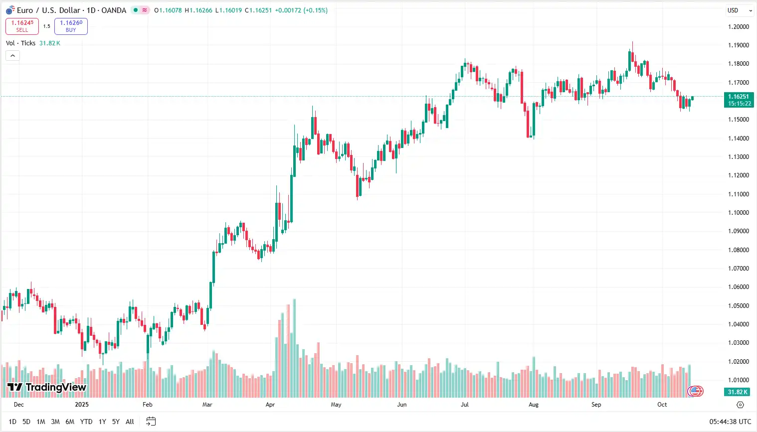Open the Go to date calendar icon
This screenshot has height=432, width=757.
tap(151, 421)
